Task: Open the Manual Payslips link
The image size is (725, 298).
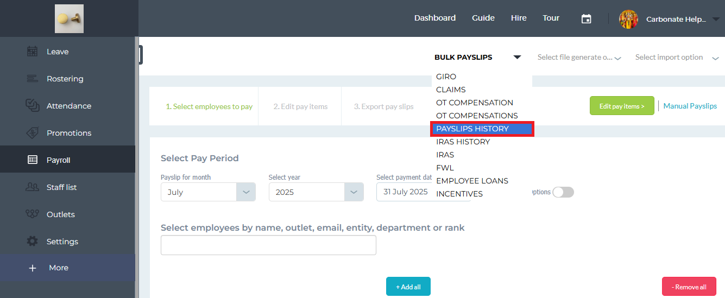Action: point(690,106)
